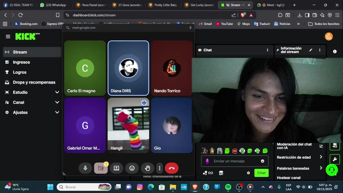
Task: Select Nando Torrico participant tile
Action: tap(172, 68)
